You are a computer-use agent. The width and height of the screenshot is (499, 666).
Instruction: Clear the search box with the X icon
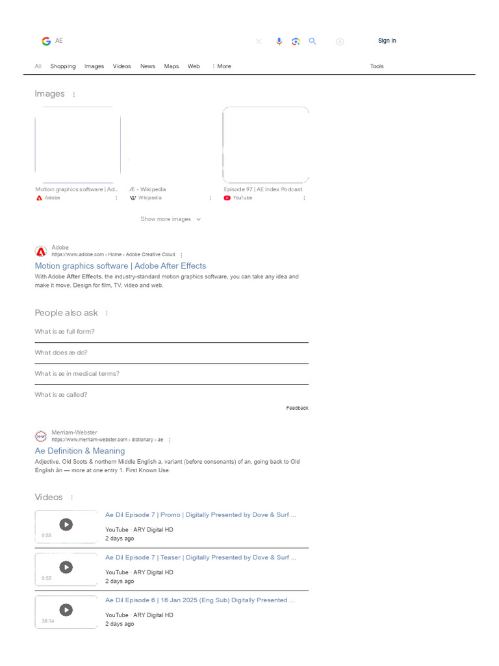point(259,41)
